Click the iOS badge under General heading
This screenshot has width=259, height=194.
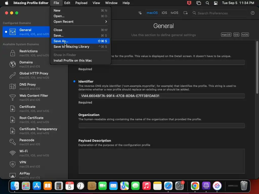pos(236,35)
